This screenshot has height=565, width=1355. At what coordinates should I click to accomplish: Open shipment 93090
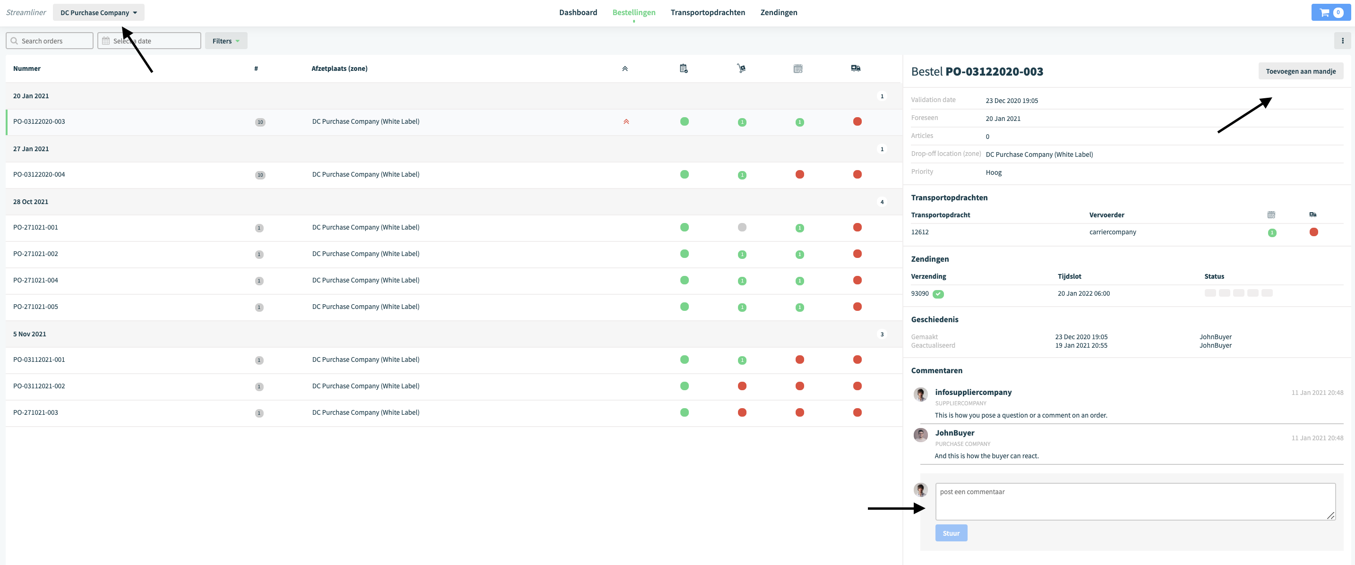(x=919, y=293)
